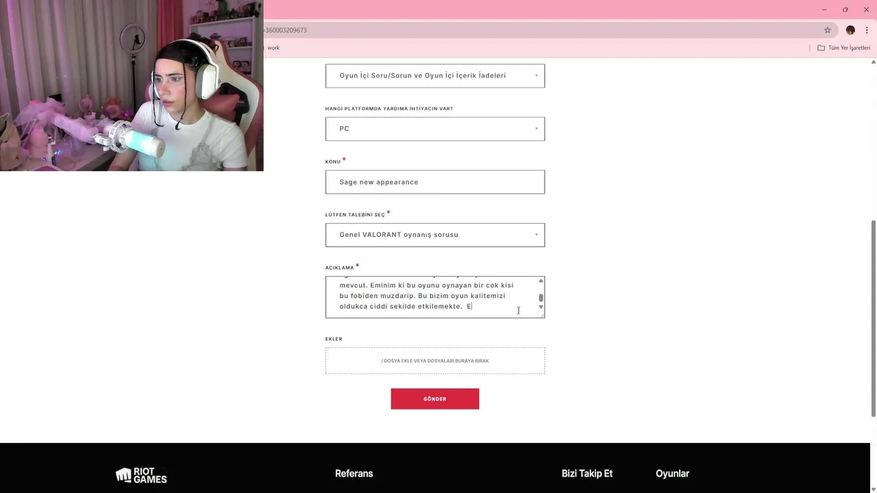Screen dimensions: 877x493
Task: Expand the Oyun İçi Soru/Sorun dropdown
Action: point(435,75)
